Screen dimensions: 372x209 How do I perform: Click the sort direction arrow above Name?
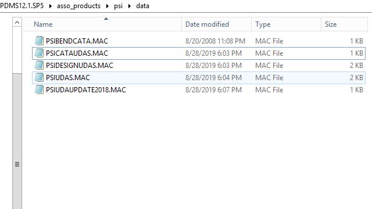(x=106, y=19)
